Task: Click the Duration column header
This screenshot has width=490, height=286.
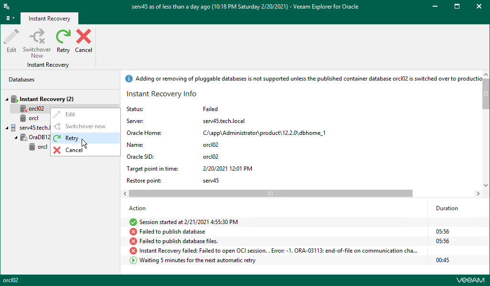Action: (x=447, y=208)
